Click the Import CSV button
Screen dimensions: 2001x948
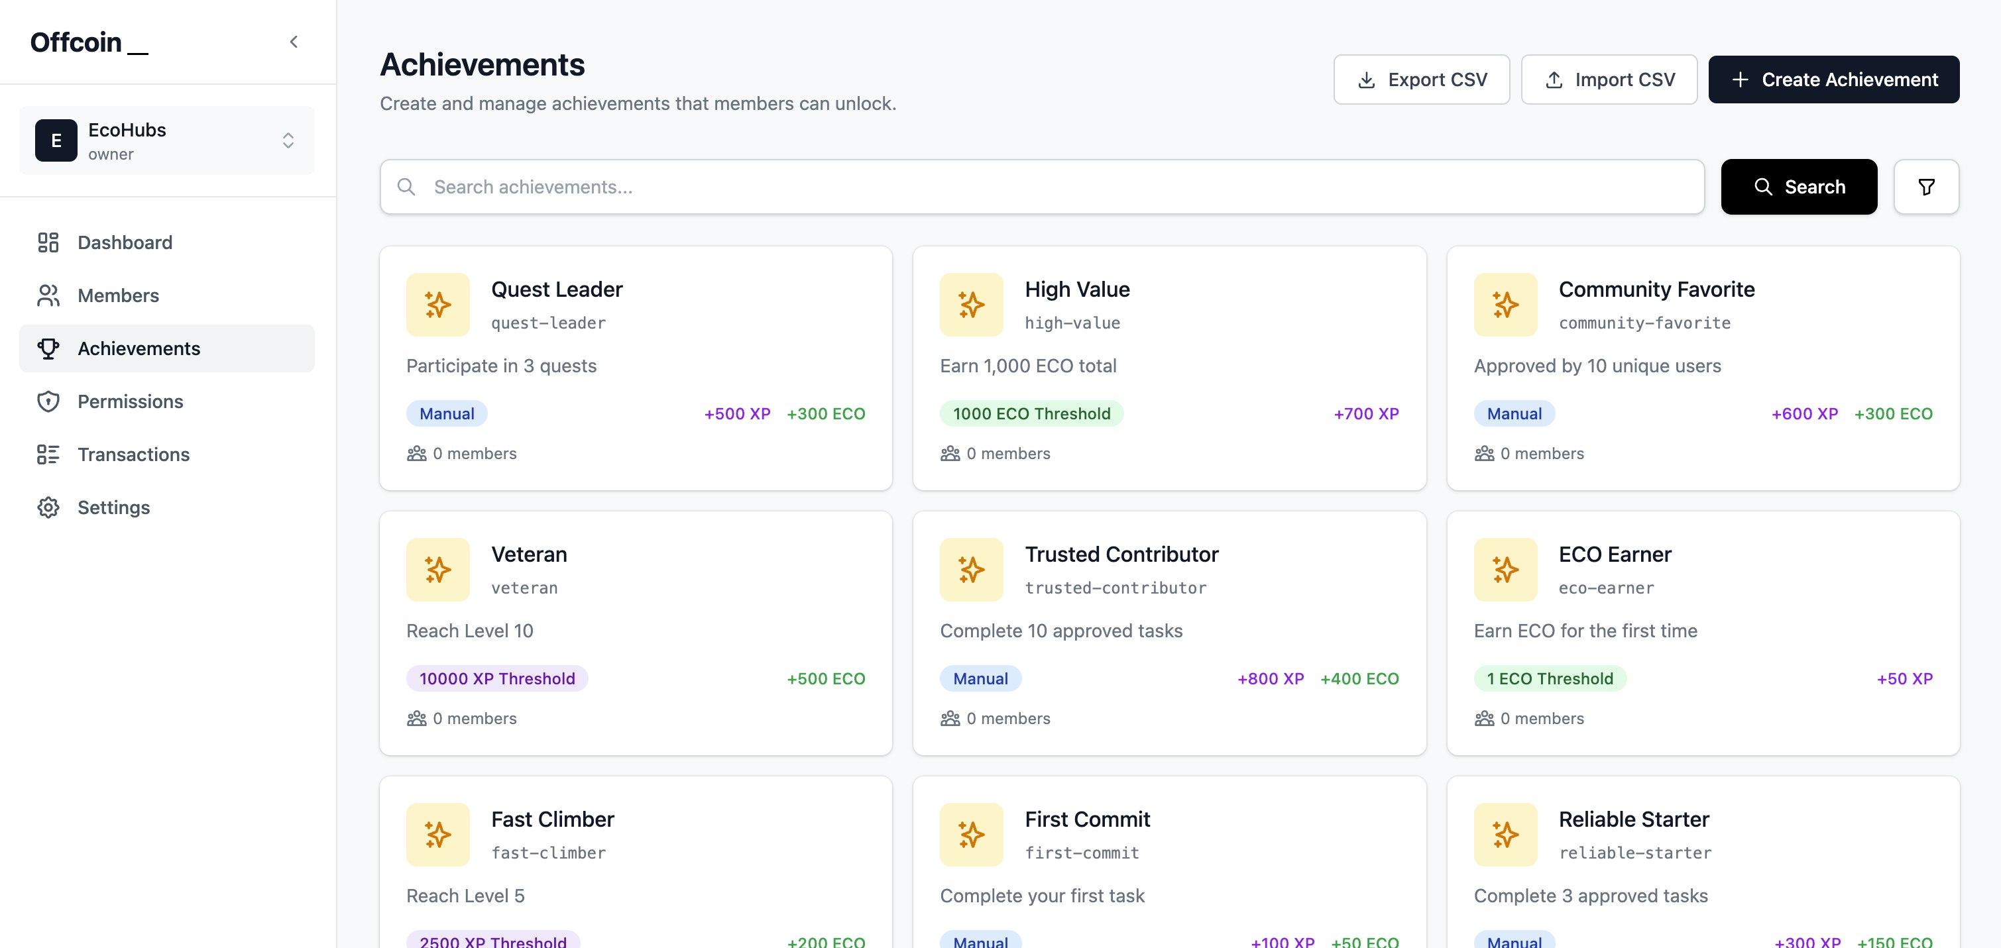(x=1609, y=79)
